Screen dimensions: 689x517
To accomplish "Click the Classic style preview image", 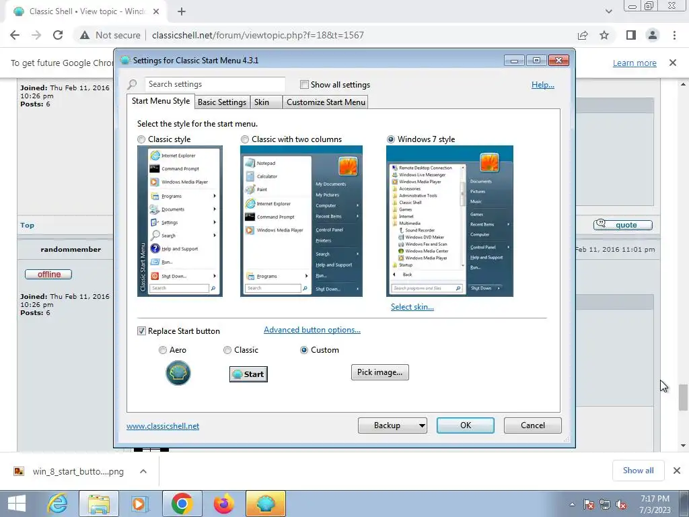I will point(180,221).
